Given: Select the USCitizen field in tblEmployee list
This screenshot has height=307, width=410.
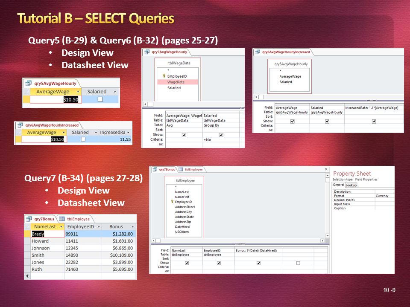Looking at the screenshot, I should point(182,232).
